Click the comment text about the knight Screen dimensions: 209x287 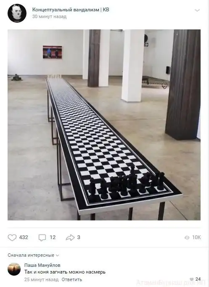point(65,272)
